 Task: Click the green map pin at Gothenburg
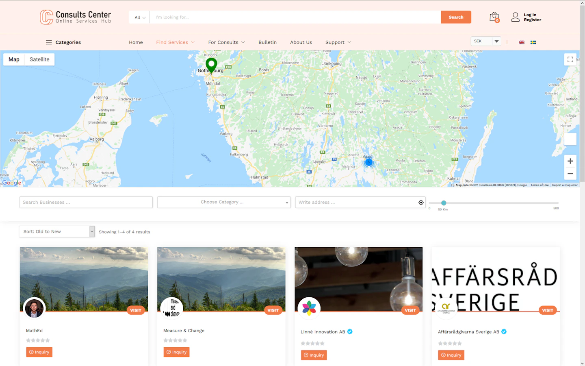(x=211, y=65)
